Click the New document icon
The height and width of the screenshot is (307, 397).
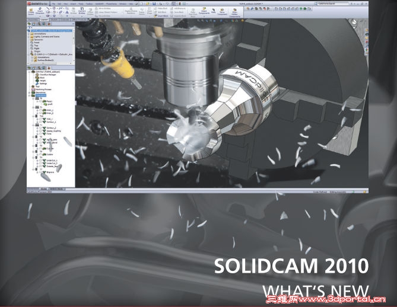click(x=141, y=4)
